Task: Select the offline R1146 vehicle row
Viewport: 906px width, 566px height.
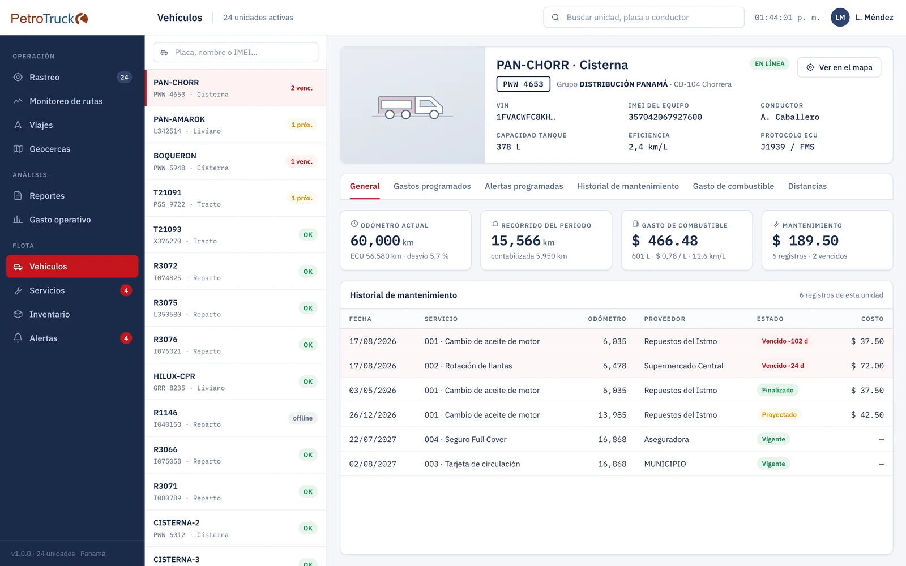Action: tap(236, 418)
